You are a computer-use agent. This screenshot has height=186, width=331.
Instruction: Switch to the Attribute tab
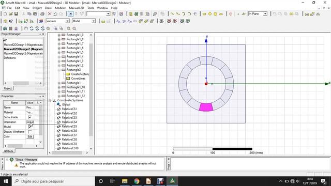point(9,151)
